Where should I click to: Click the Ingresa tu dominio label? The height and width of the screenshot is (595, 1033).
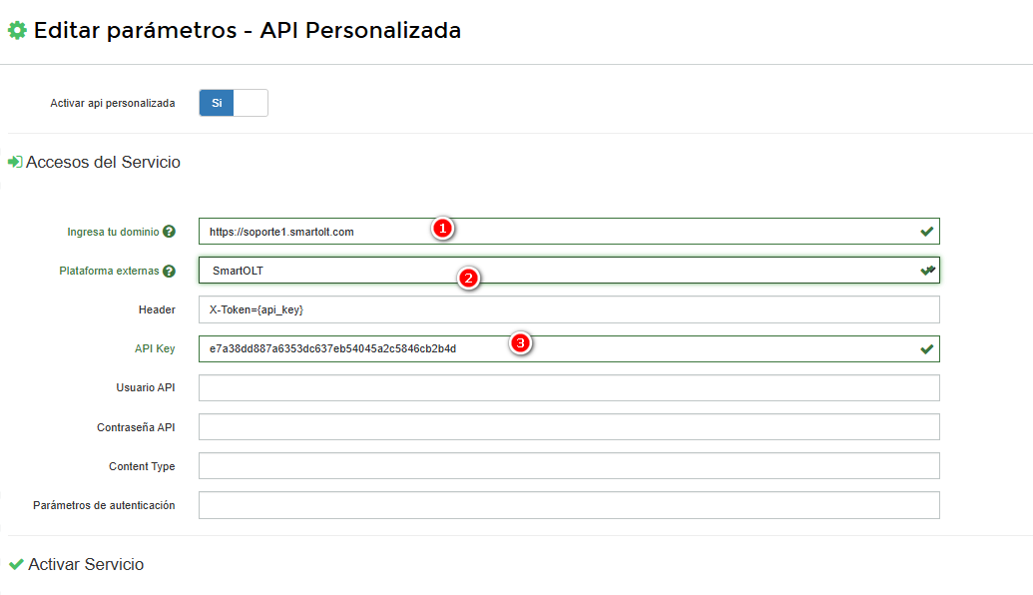click(x=113, y=232)
